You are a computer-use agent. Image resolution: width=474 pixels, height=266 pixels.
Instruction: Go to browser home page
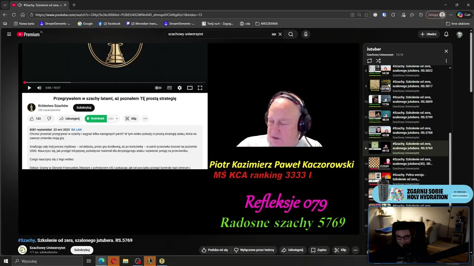(23, 15)
